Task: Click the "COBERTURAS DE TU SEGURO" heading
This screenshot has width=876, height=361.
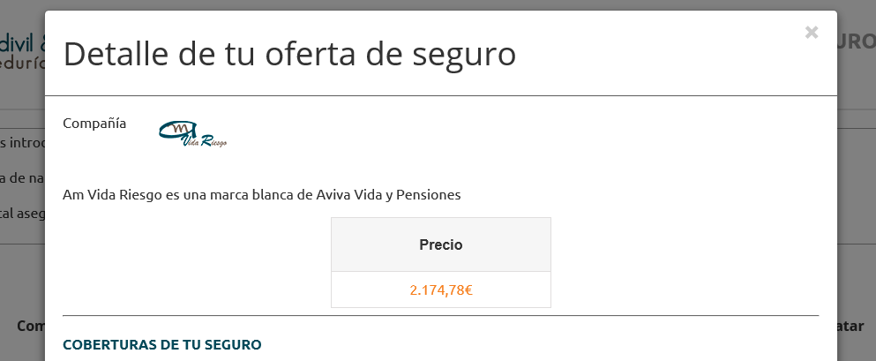Action: 162,345
